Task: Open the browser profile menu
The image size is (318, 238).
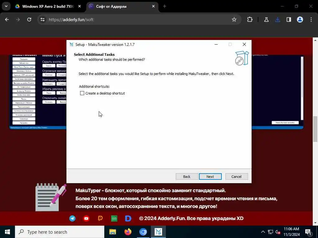Action: pyautogui.click(x=300, y=20)
